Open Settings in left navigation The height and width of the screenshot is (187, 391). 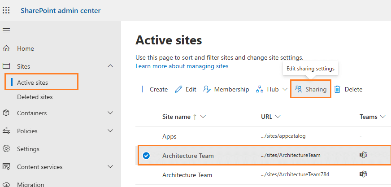[28, 149]
